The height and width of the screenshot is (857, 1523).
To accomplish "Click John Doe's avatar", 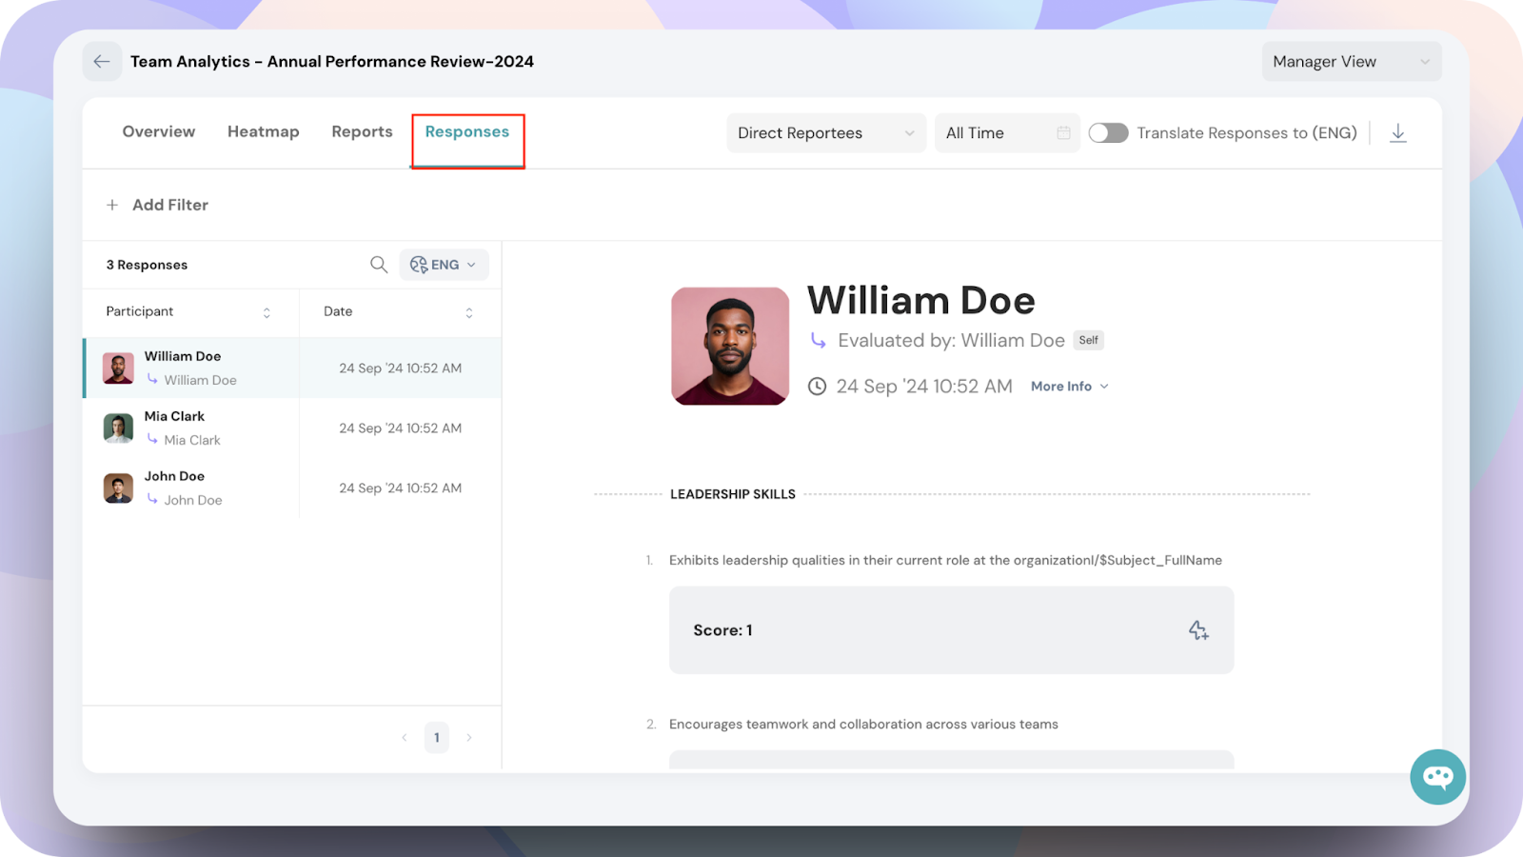I will click(x=118, y=488).
